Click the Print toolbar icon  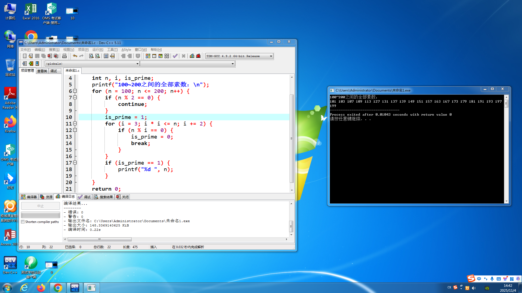64,56
